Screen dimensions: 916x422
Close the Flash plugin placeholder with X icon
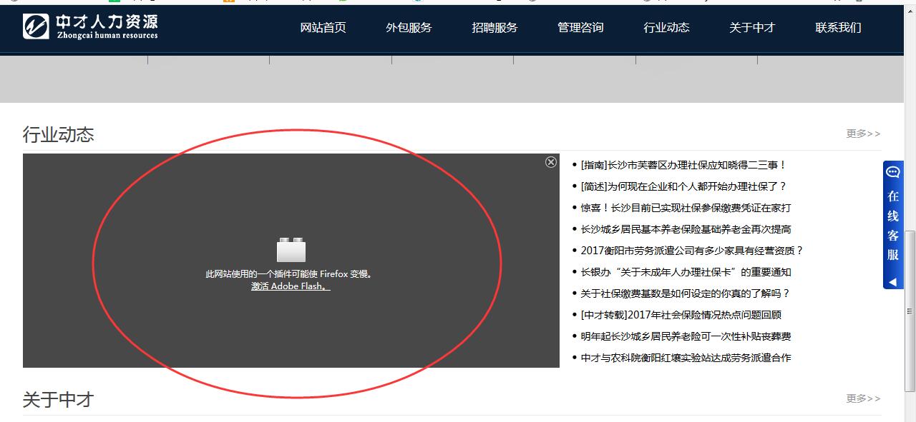pyautogui.click(x=551, y=162)
